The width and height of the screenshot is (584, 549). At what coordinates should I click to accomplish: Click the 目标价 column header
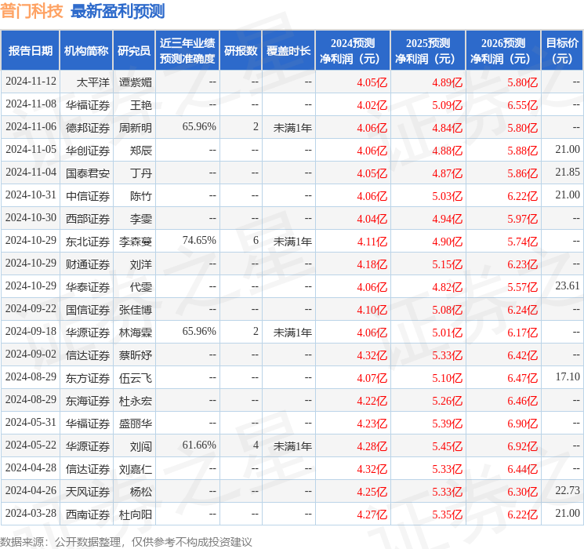[562, 51]
